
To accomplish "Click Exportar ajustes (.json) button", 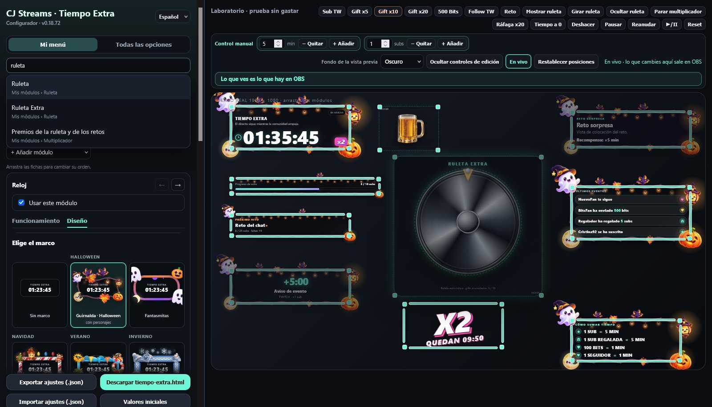I will tap(51, 382).
